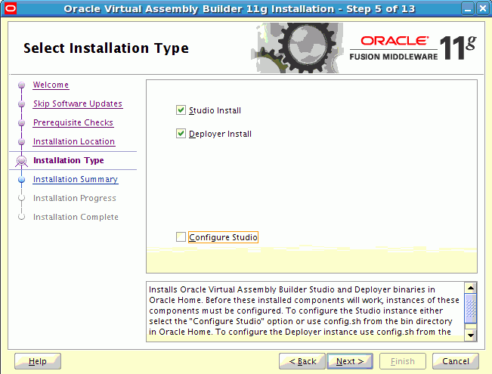Minimize the installer window
This screenshot has height=374, width=492.
click(x=468, y=9)
